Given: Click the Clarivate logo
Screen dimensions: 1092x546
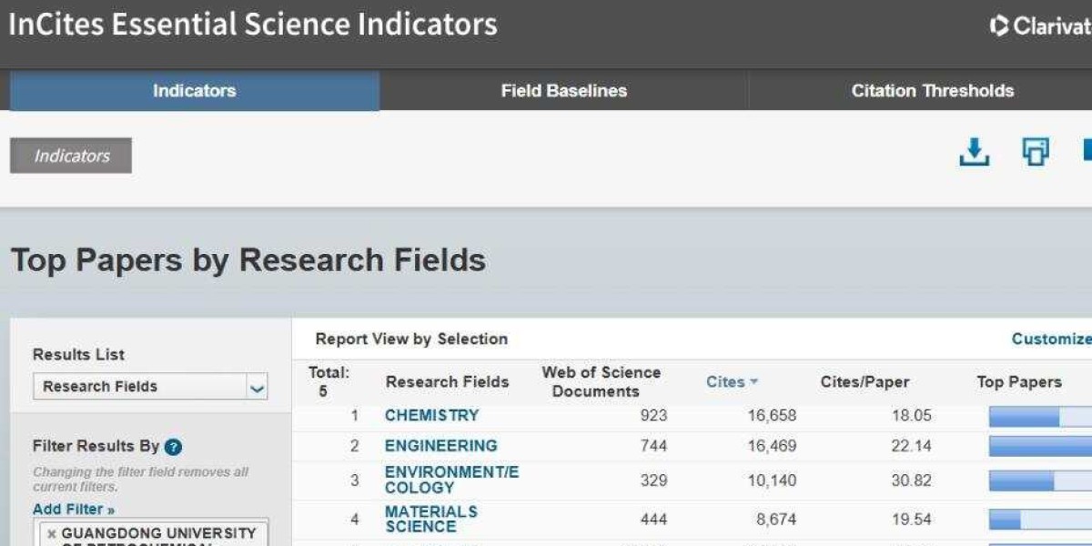Looking at the screenshot, I should [x=1040, y=25].
